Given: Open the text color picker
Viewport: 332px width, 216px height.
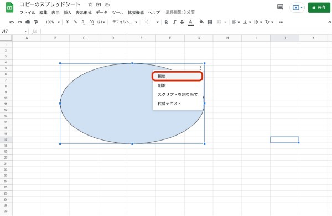Looking at the screenshot, I should pos(190,23).
